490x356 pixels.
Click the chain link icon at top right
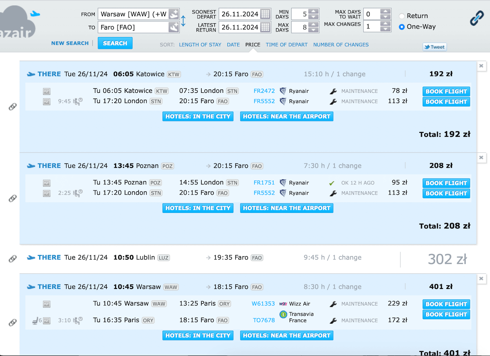coord(476,18)
